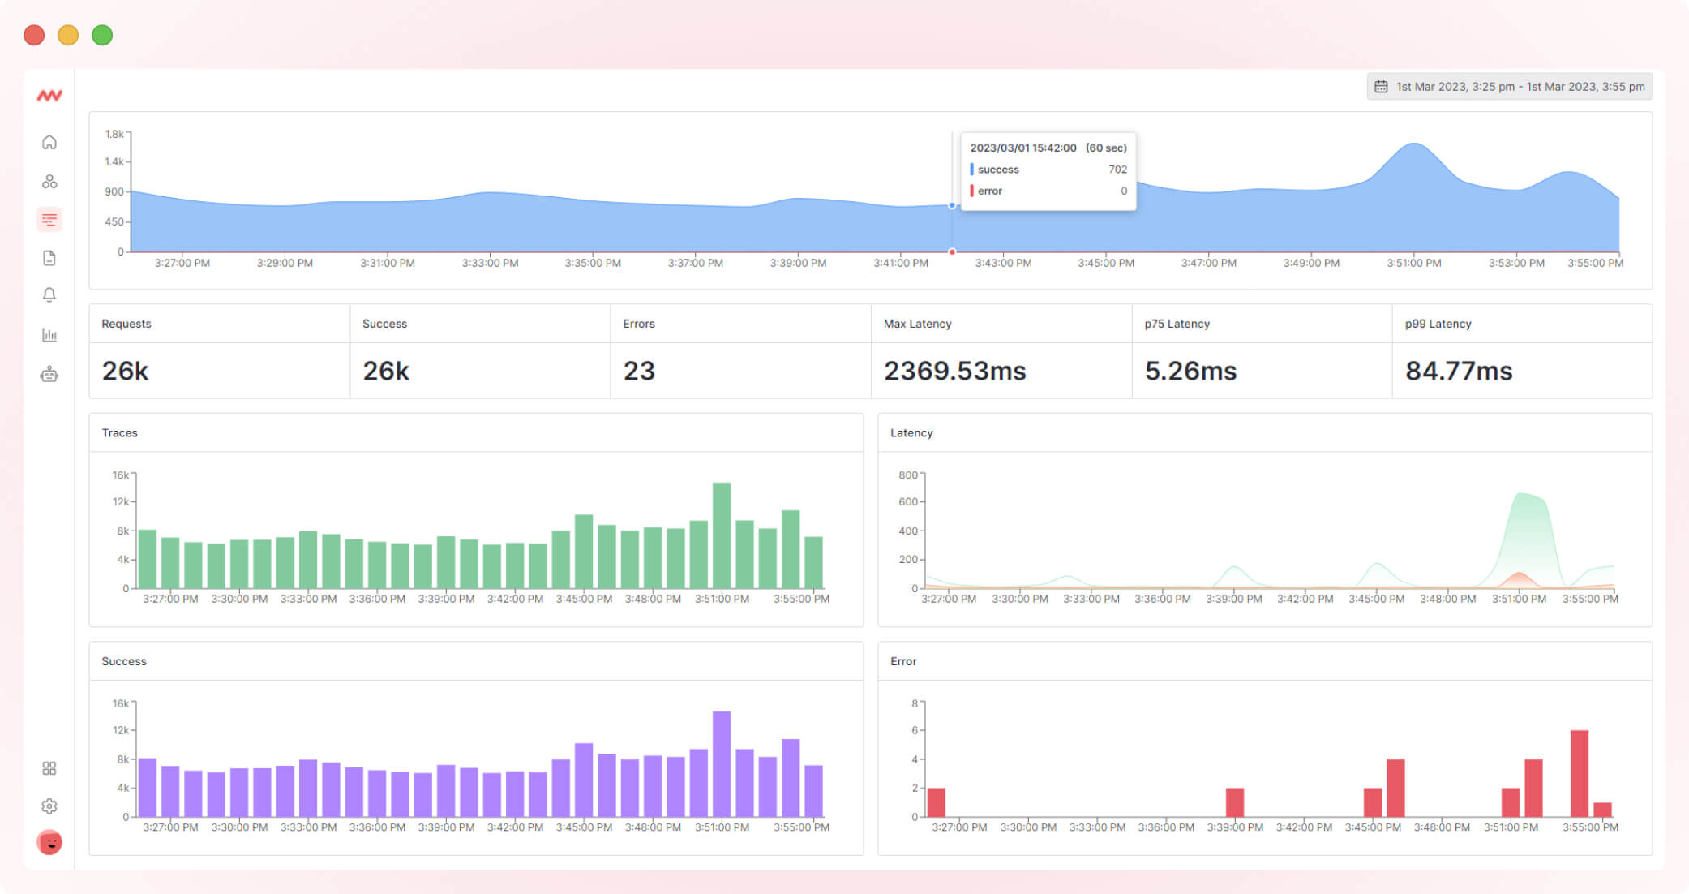
Task: Click the tallest bar in Traces chart
Action: 720,535
